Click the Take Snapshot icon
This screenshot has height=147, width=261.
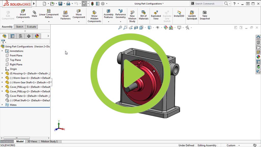point(205,13)
